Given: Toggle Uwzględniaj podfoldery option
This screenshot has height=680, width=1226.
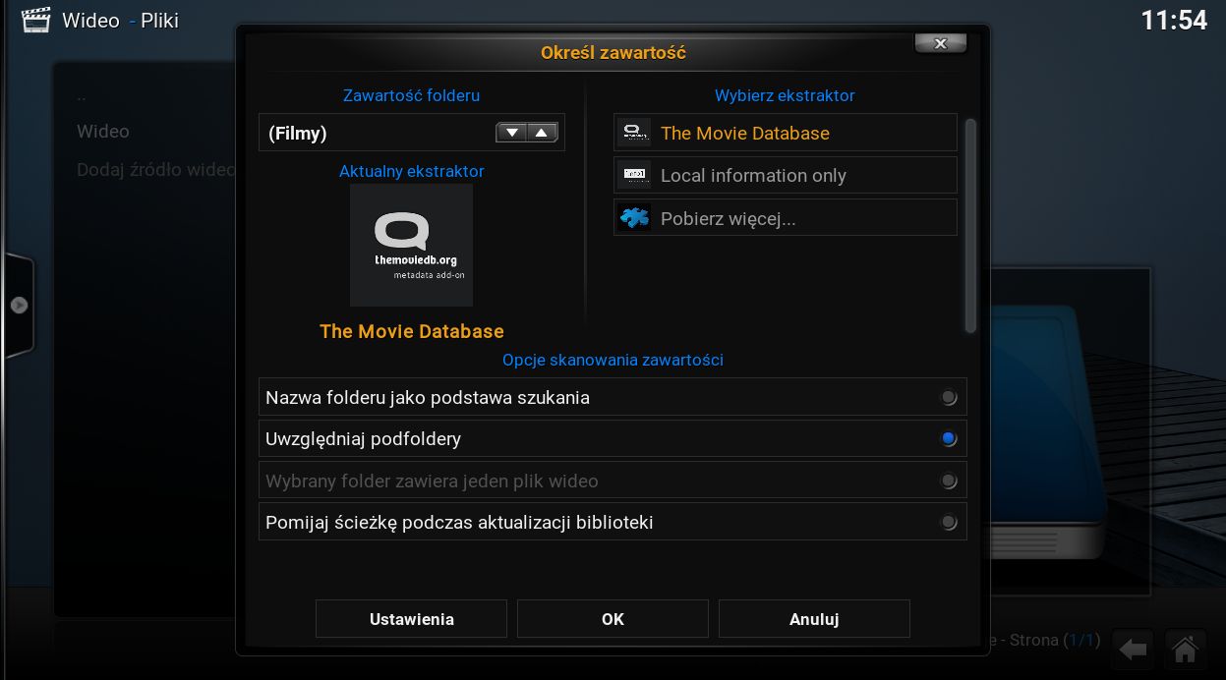Looking at the screenshot, I should pos(613,438).
